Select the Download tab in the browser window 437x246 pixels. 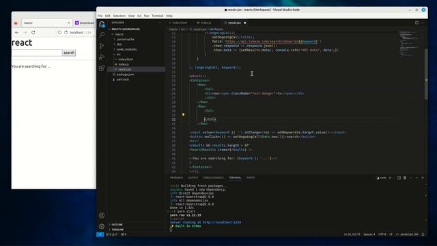point(85,23)
